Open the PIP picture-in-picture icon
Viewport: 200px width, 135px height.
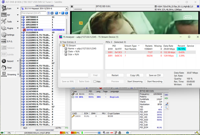(x=4, y=15)
